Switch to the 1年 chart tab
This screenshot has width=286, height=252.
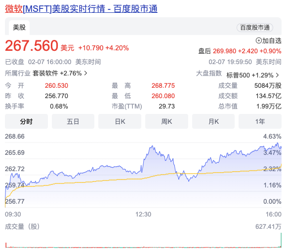point(260,121)
